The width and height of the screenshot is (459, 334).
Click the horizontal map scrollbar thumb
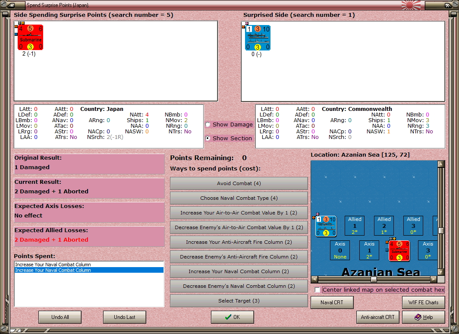pyautogui.click(x=374, y=279)
